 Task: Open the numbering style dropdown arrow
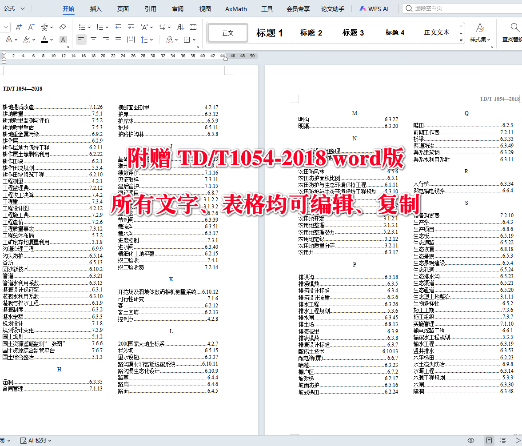click(107, 27)
